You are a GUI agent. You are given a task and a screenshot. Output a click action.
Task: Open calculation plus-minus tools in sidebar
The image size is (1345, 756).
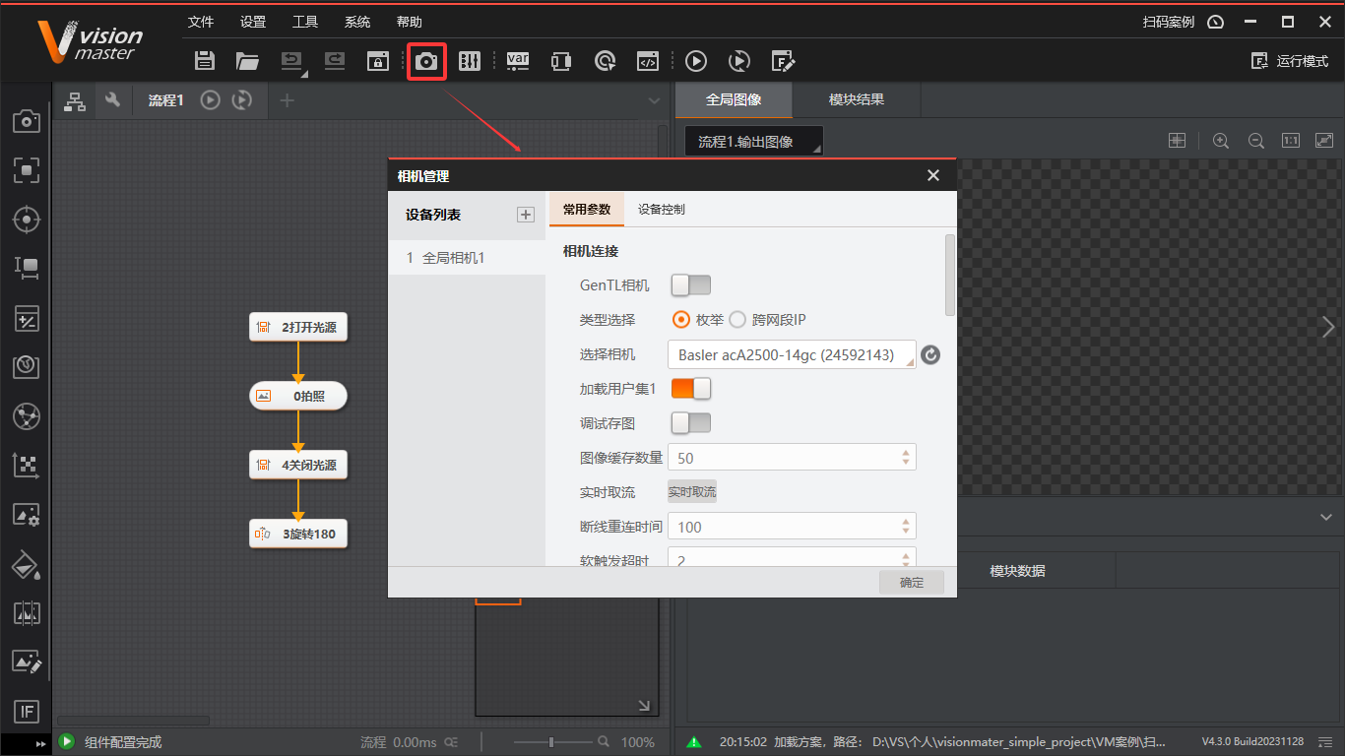coord(27,317)
